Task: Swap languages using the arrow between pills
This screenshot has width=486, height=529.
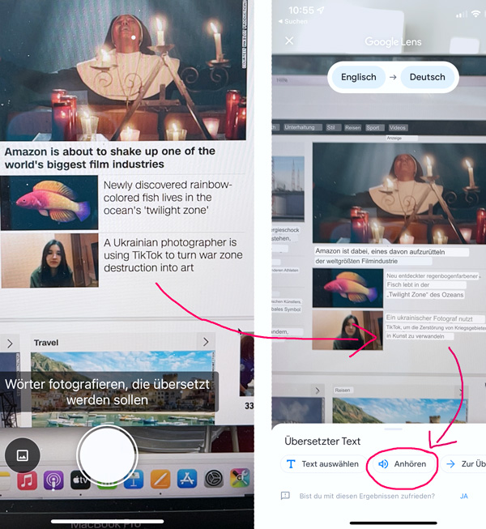Action: point(393,77)
